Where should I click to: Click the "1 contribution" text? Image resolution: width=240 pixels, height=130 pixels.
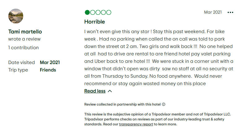24,48
